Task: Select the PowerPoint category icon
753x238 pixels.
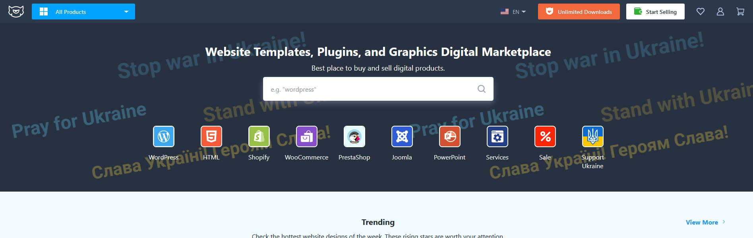Action: [450, 136]
